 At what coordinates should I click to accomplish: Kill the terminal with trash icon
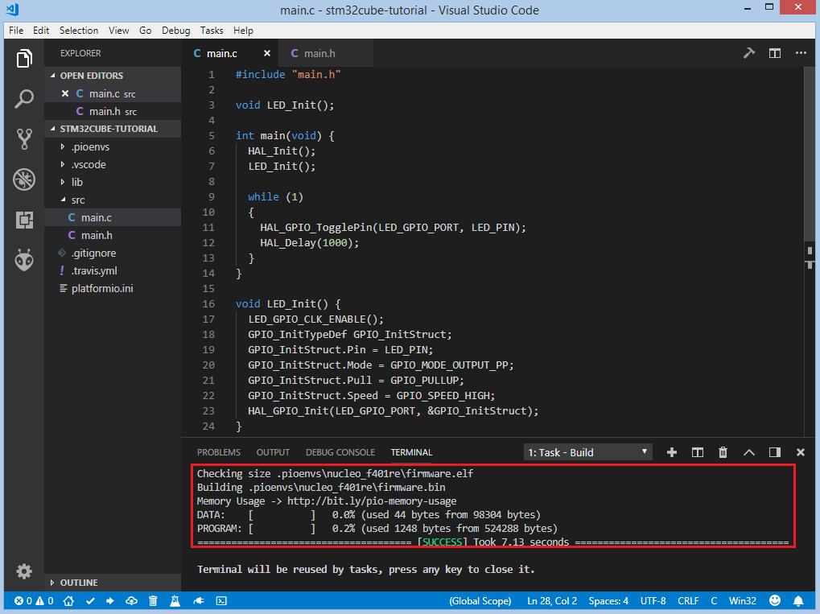click(x=723, y=452)
